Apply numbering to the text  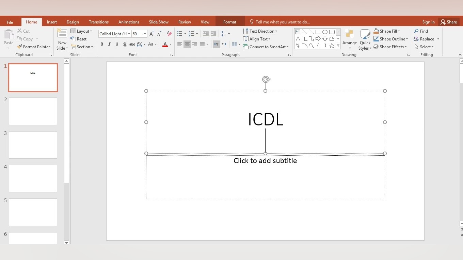pyautogui.click(x=191, y=34)
